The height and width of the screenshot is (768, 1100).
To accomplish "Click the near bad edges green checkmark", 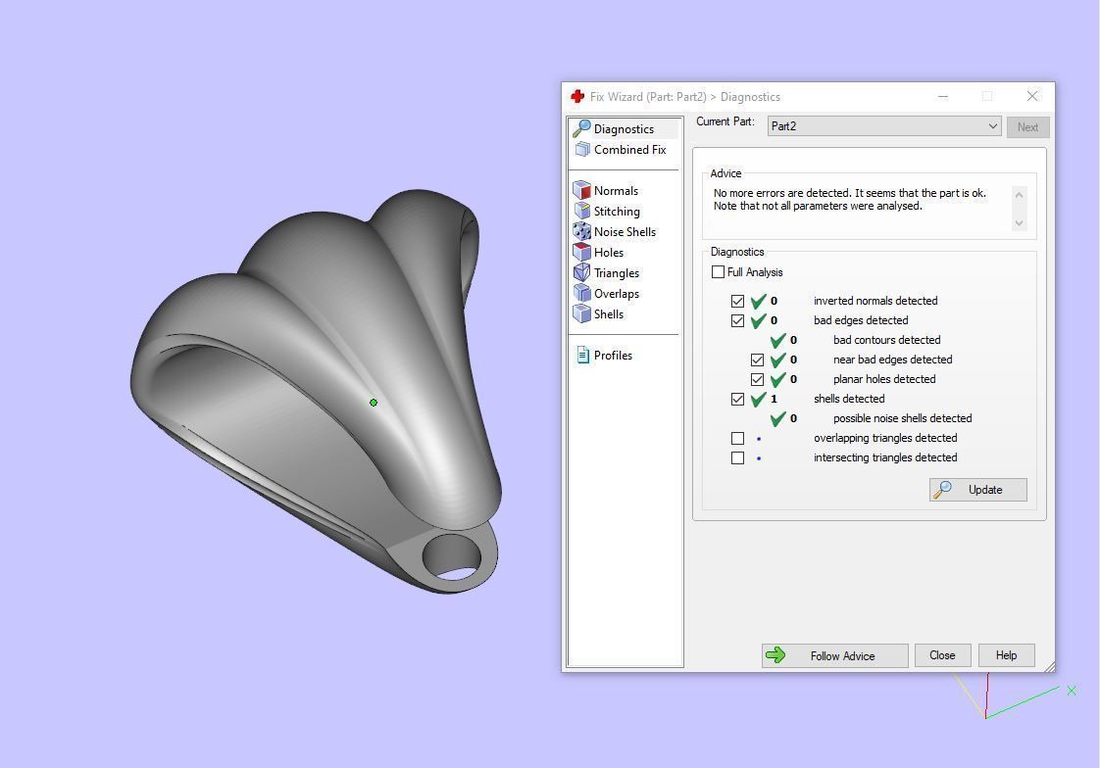I will [778, 360].
